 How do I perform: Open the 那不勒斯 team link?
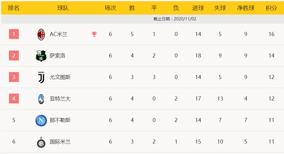[x=60, y=120]
